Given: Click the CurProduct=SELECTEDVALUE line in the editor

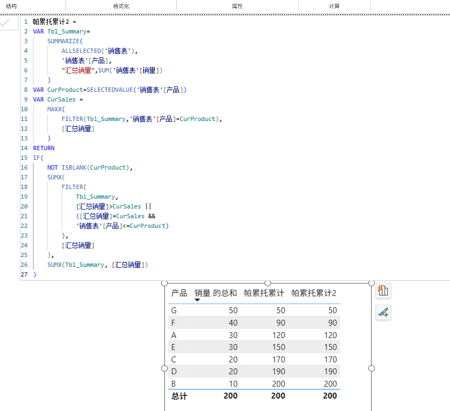Looking at the screenshot, I should [110, 90].
